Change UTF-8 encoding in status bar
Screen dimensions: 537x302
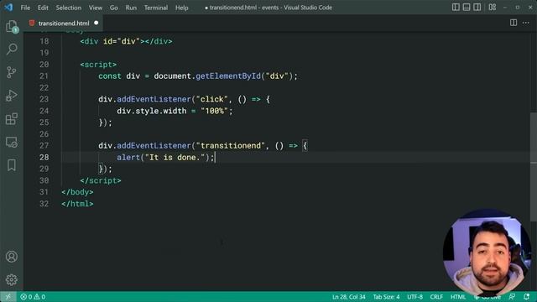414,297
